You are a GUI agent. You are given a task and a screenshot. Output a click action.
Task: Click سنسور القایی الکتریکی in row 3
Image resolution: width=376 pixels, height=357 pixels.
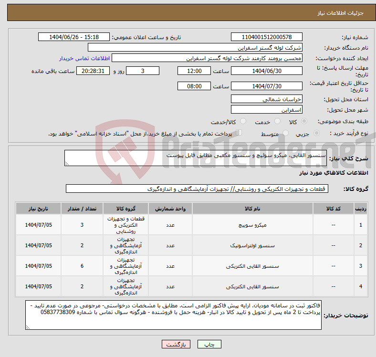pos(252,266)
